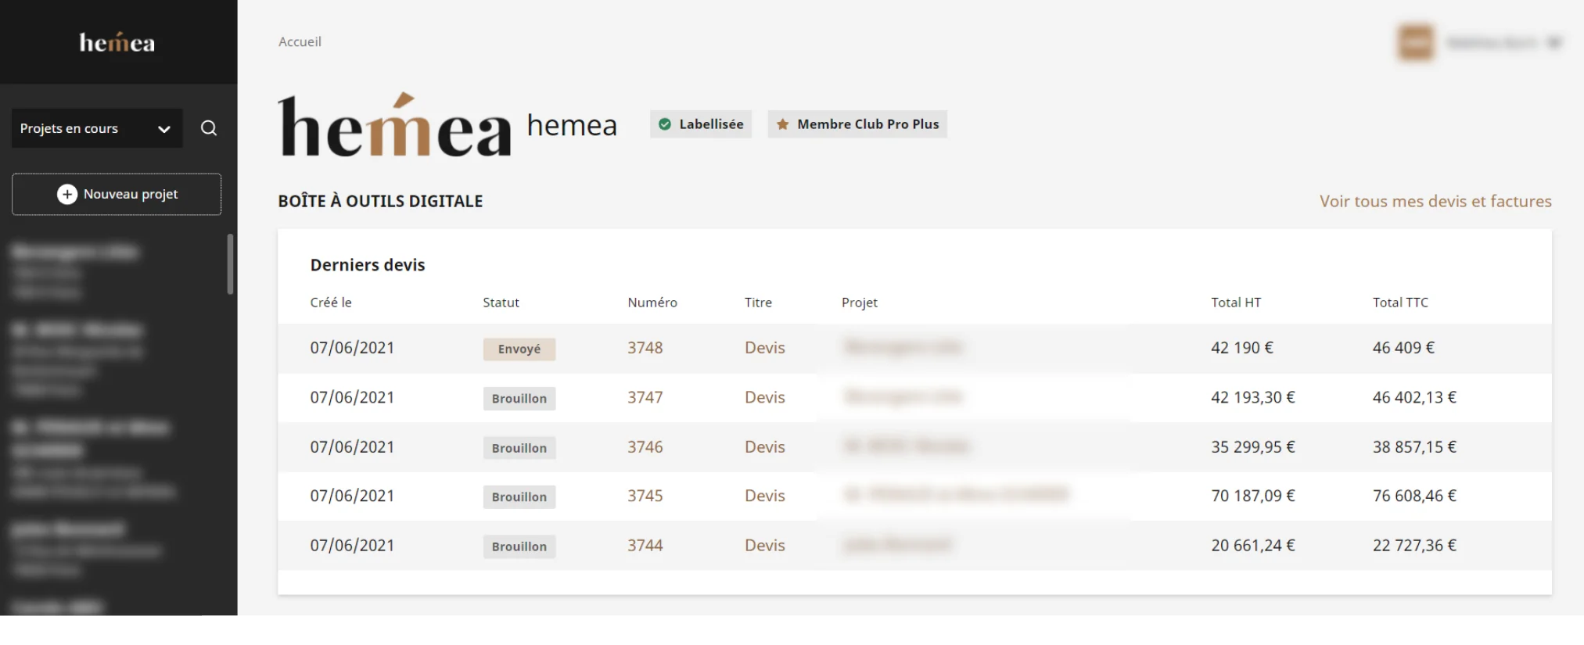Click the sidebar project list scrollbar

(230, 264)
